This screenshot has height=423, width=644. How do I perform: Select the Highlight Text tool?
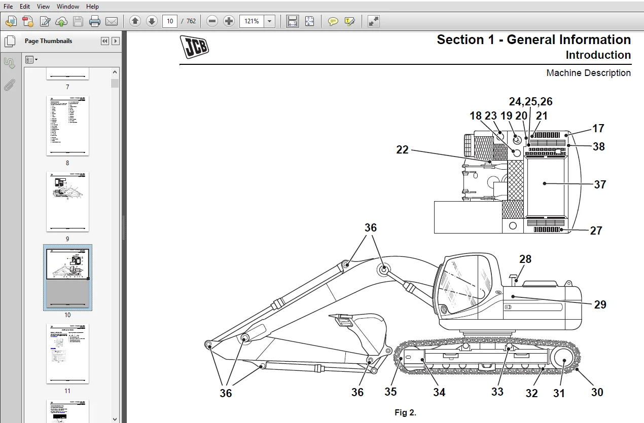(x=349, y=21)
